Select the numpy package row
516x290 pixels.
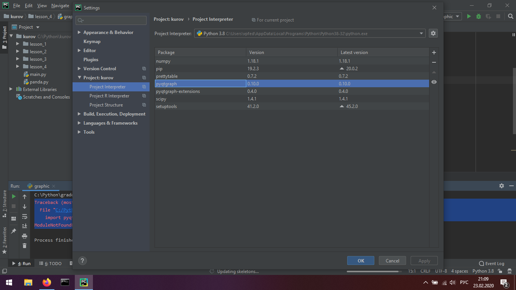coord(292,61)
